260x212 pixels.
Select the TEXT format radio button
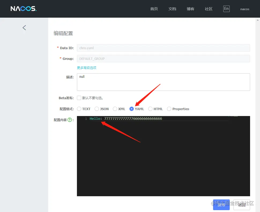click(x=79, y=109)
